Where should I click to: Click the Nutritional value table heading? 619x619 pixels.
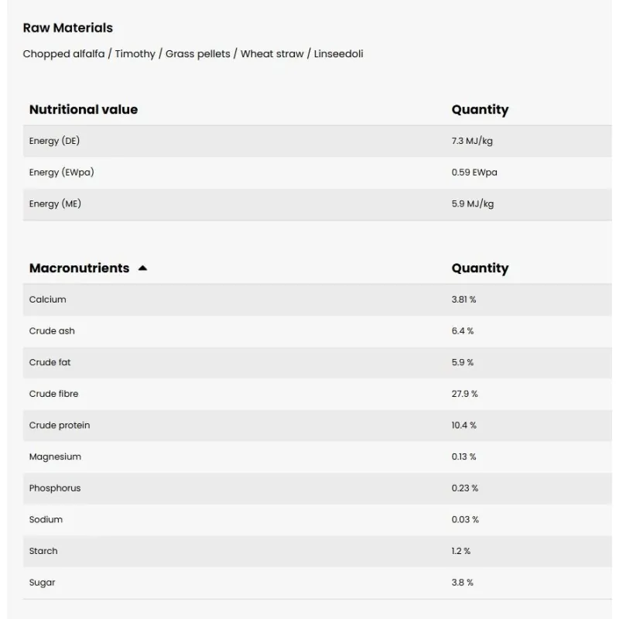click(x=84, y=110)
